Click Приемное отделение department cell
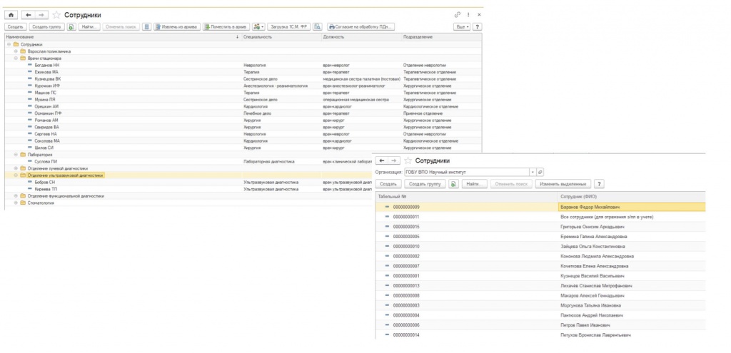This screenshot has width=731, height=353. tap(423, 113)
